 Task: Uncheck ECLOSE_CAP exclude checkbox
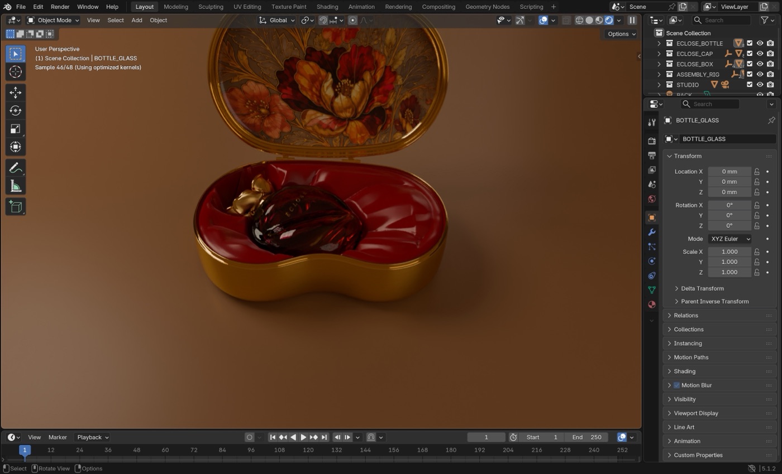[750, 54]
